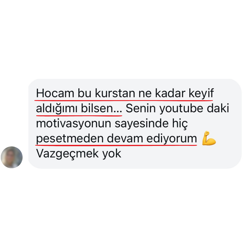Open the sender's blurred profile avatar

12,157
